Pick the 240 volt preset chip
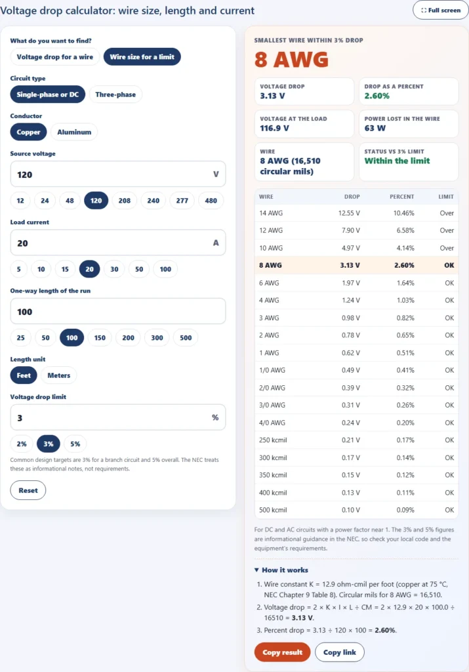 (x=153, y=200)
